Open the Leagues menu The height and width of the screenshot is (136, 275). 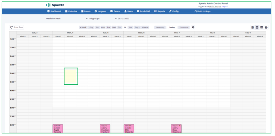click(100, 11)
